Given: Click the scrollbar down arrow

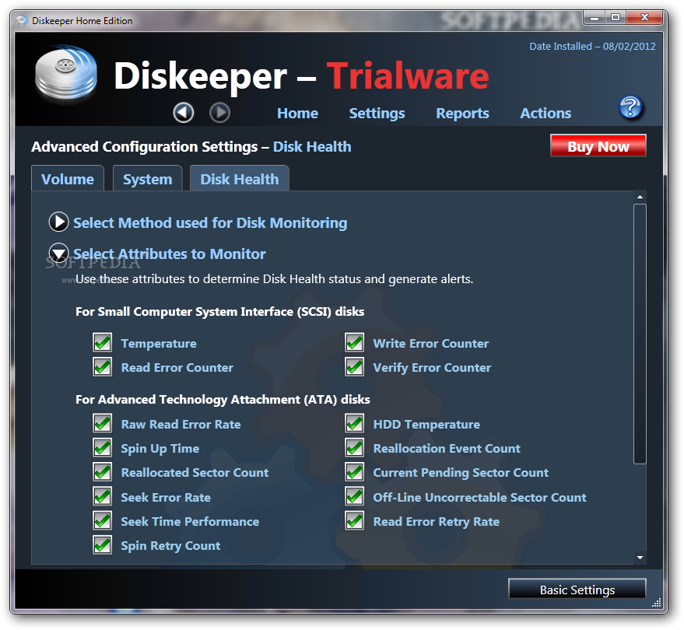Looking at the screenshot, I should (640, 558).
